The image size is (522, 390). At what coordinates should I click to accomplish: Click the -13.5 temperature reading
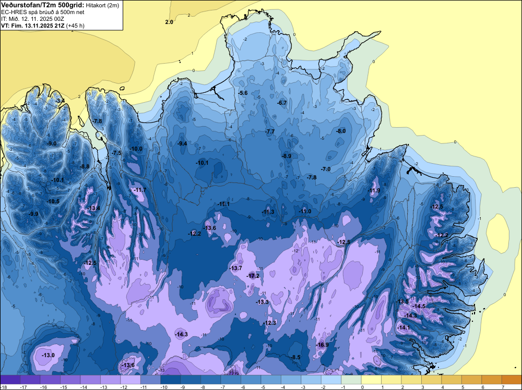click(x=402, y=301)
